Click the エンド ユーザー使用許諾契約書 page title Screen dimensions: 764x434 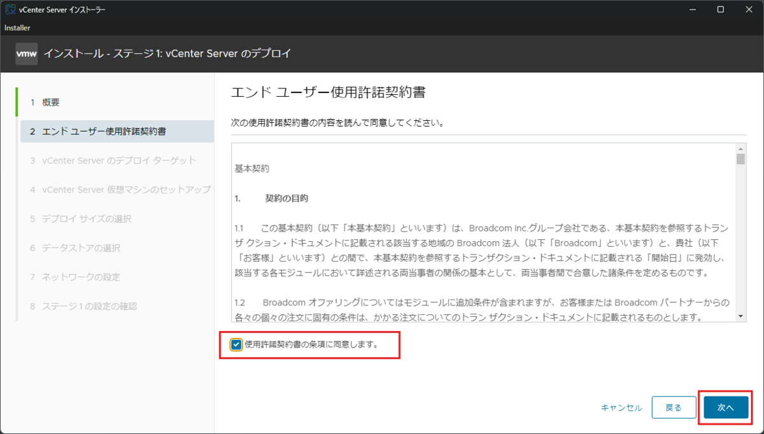328,93
